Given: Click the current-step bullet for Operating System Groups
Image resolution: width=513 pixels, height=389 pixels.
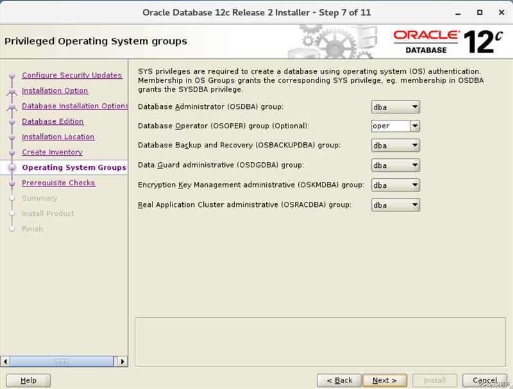Looking at the screenshot, I should tap(12, 168).
